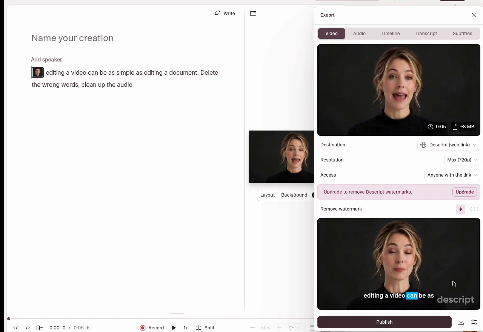Image resolution: width=483 pixels, height=332 pixels.
Task: Switch to the Subtitles export tab
Action: [x=462, y=34]
